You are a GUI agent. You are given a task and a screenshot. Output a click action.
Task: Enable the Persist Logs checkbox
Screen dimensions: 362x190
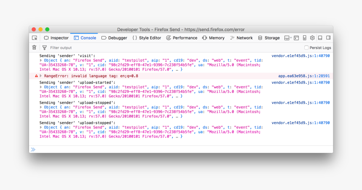pos(306,47)
